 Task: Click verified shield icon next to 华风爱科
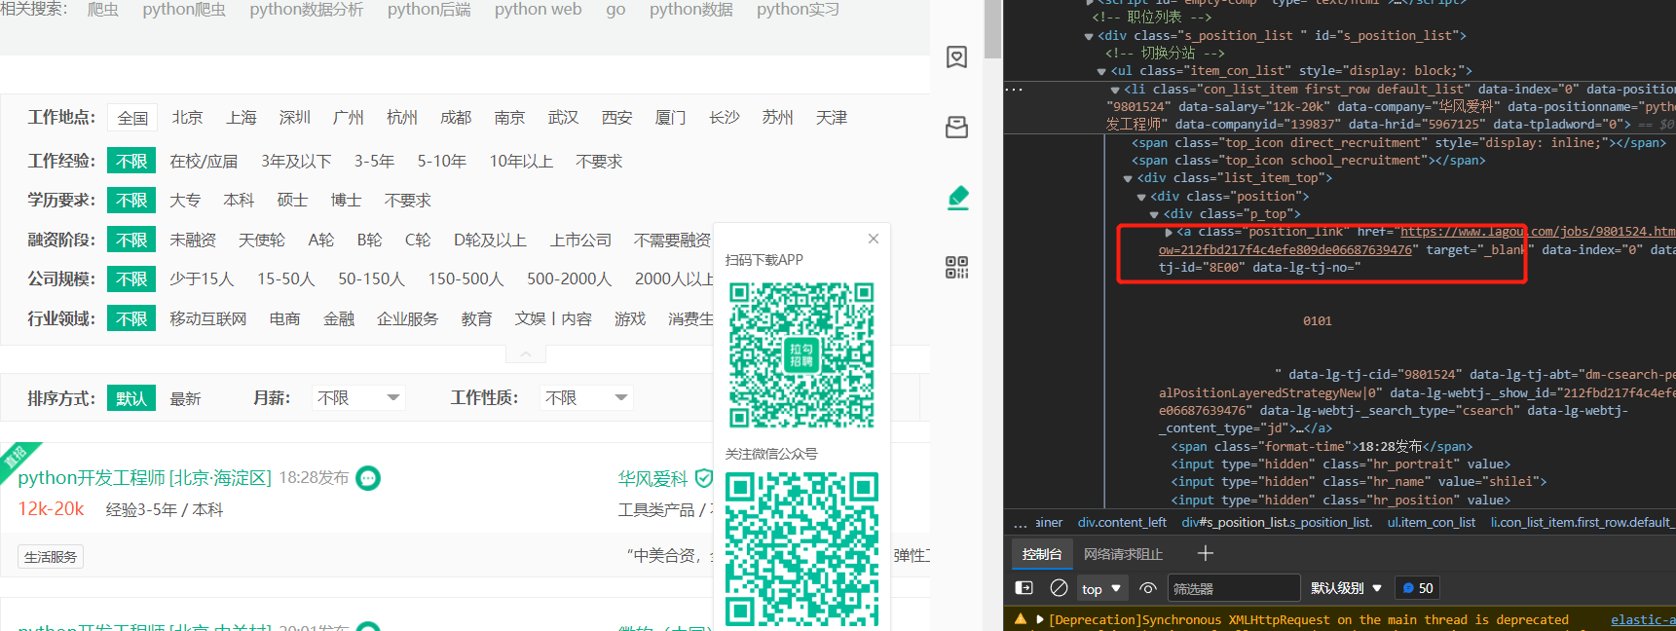point(703,478)
